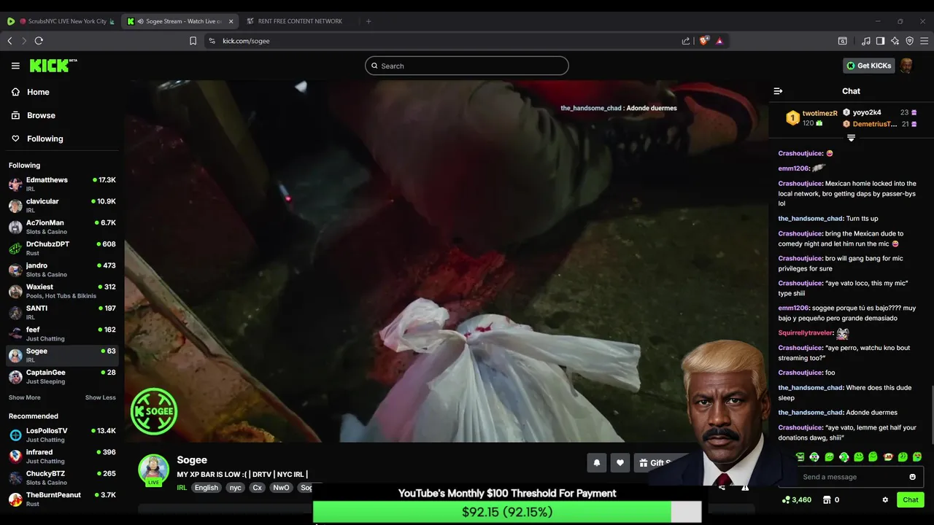Click the nyc tag

pyautogui.click(x=235, y=488)
